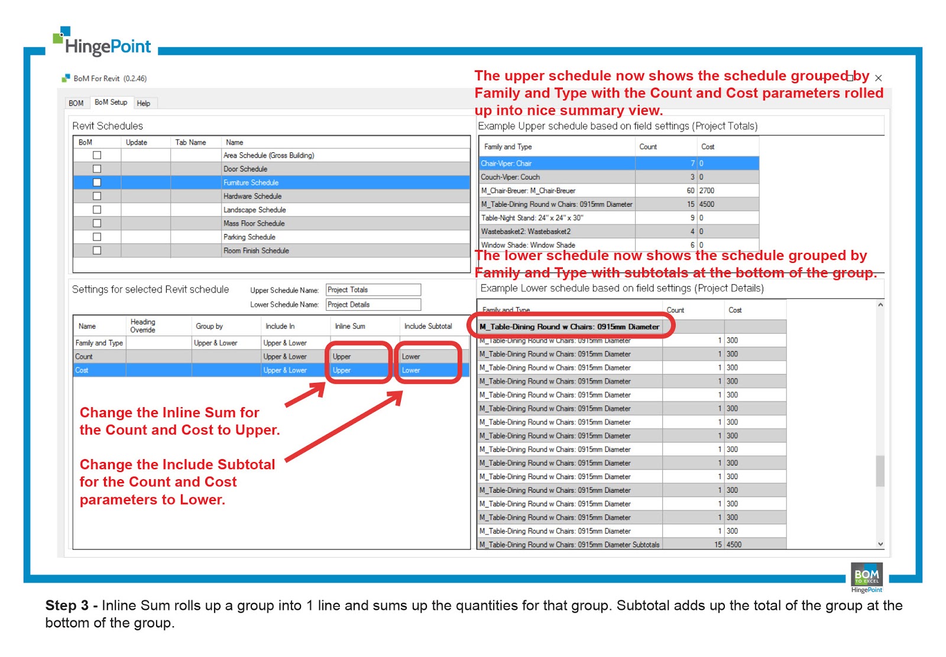Check the Room Finish Schedule BoM box

(x=96, y=250)
